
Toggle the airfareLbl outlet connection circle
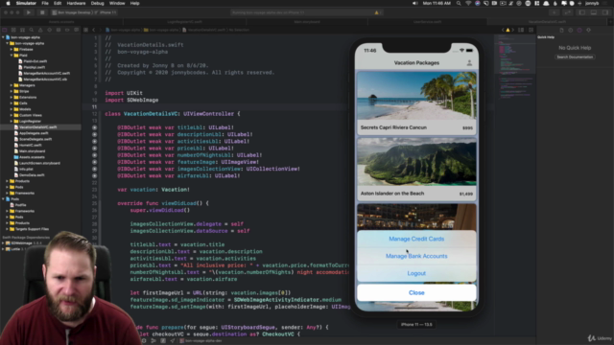point(94,176)
